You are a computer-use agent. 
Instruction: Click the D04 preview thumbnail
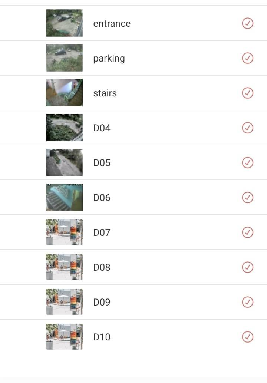64,128
